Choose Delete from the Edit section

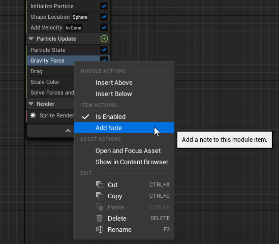[x=124, y=218]
